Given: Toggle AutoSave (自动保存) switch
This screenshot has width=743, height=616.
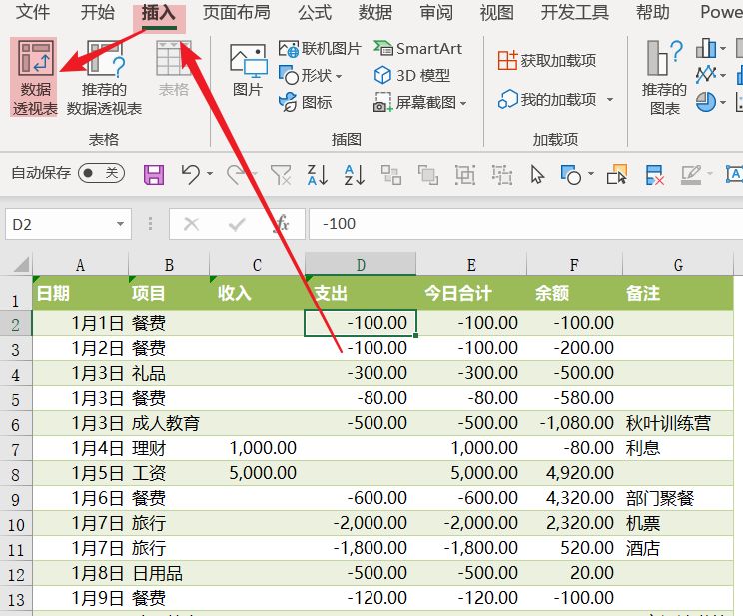Looking at the screenshot, I should (x=102, y=173).
